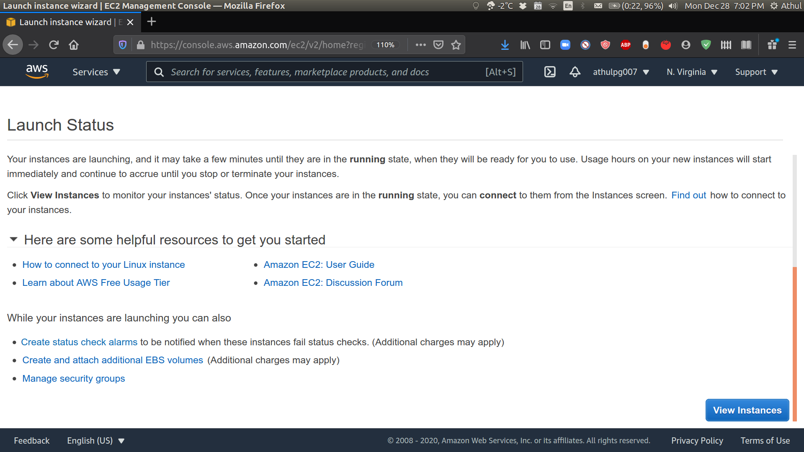This screenshot has height=452, width=804.
Task: Click View Instances button
Action: 747,409
